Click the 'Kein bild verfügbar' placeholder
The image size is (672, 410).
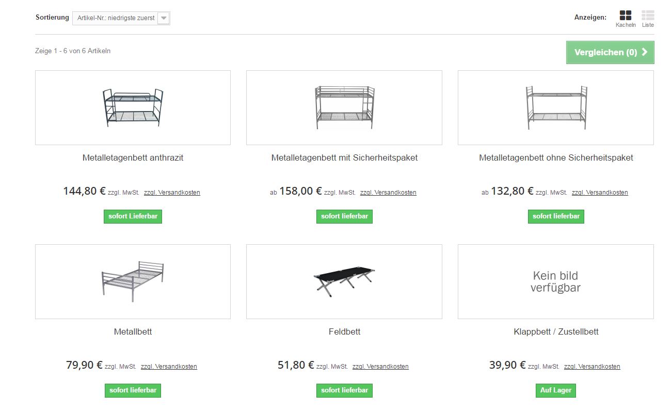coord(556,281)
